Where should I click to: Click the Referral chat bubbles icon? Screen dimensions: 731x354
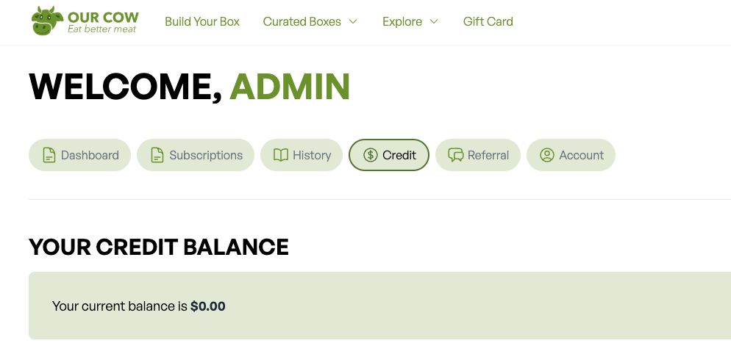click(x=455, y=155)
